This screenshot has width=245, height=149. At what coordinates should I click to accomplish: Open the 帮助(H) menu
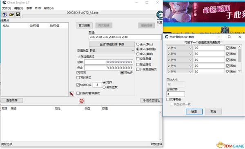(49, 8)
